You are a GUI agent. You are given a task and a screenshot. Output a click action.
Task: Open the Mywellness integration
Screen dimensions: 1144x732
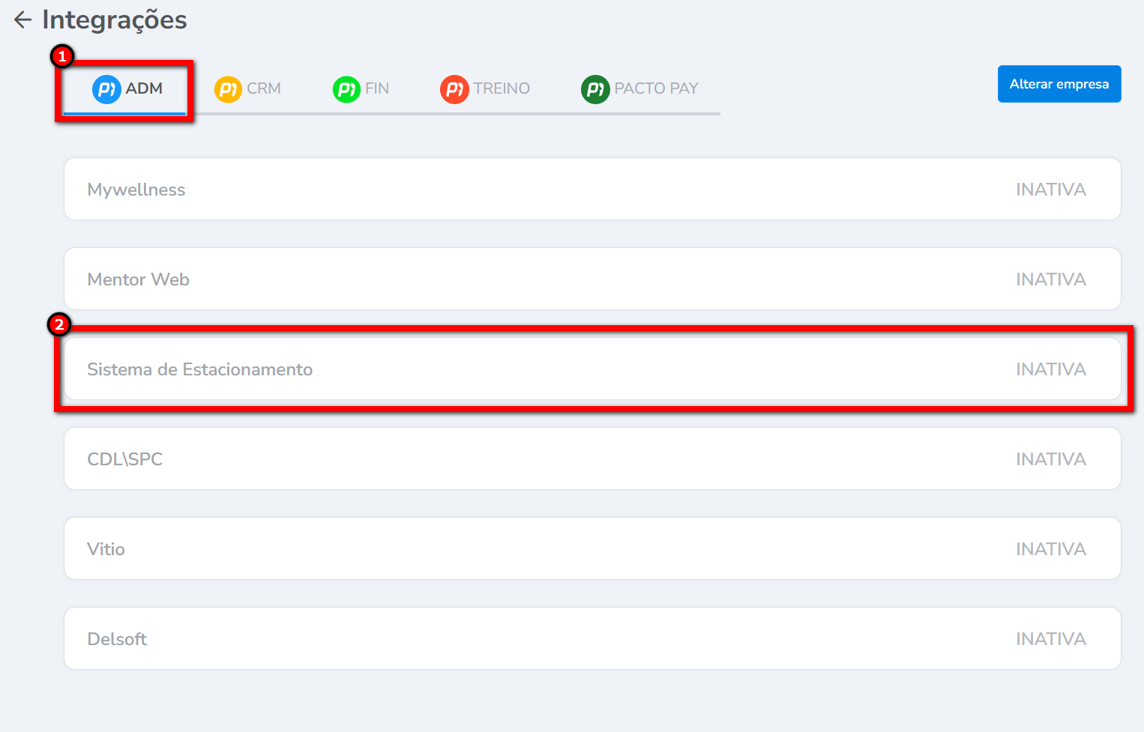pyautogui.click(x=136, y=190)
